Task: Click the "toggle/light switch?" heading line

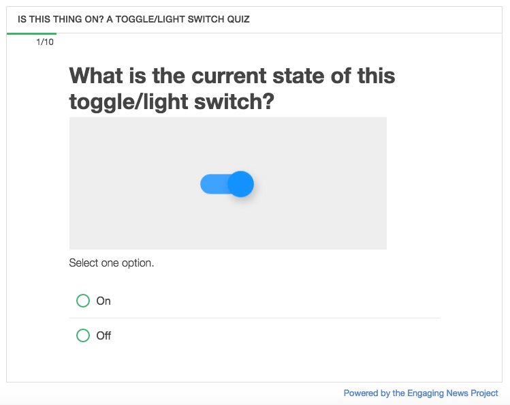Action: [x=171, y=102]
